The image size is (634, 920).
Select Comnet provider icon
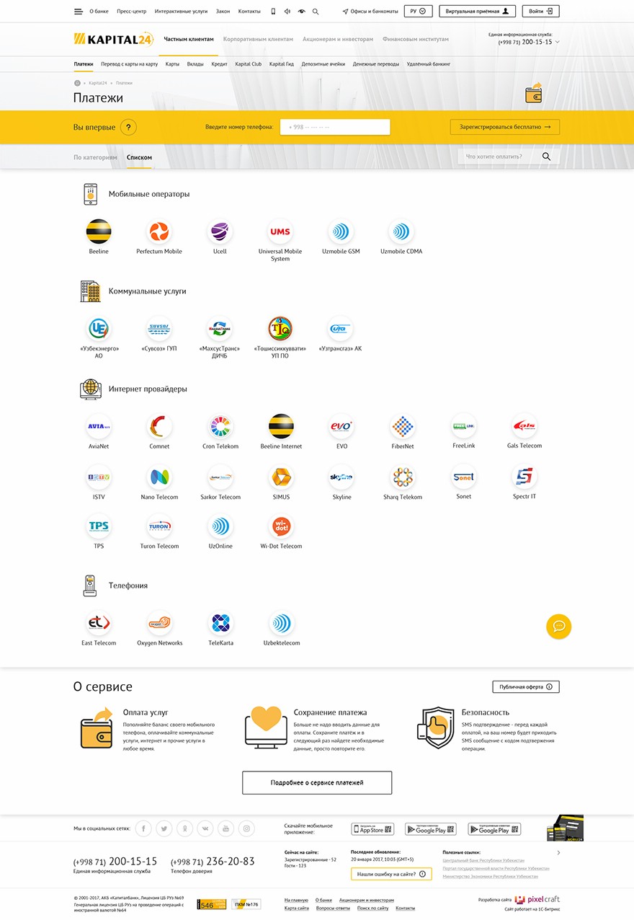[x=159, y=426]
